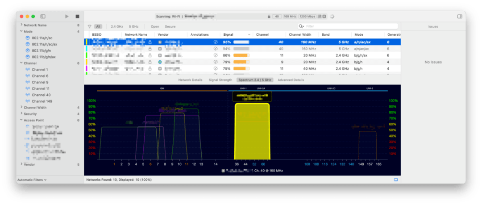Click the filter funnel icon
The height and width of the screenshot is (205, 482).
pos(90,27)
